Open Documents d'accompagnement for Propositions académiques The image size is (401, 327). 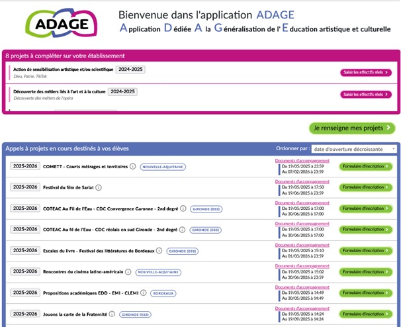tap(302, 287)
